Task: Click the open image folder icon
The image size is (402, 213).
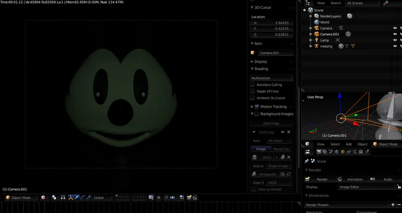Action: 282,174
